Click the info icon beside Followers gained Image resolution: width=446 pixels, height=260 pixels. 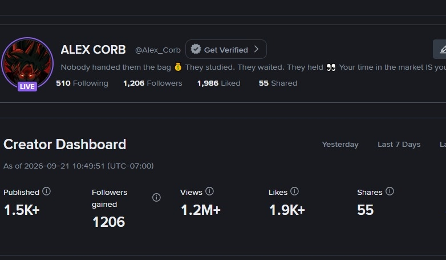[156, 197]
